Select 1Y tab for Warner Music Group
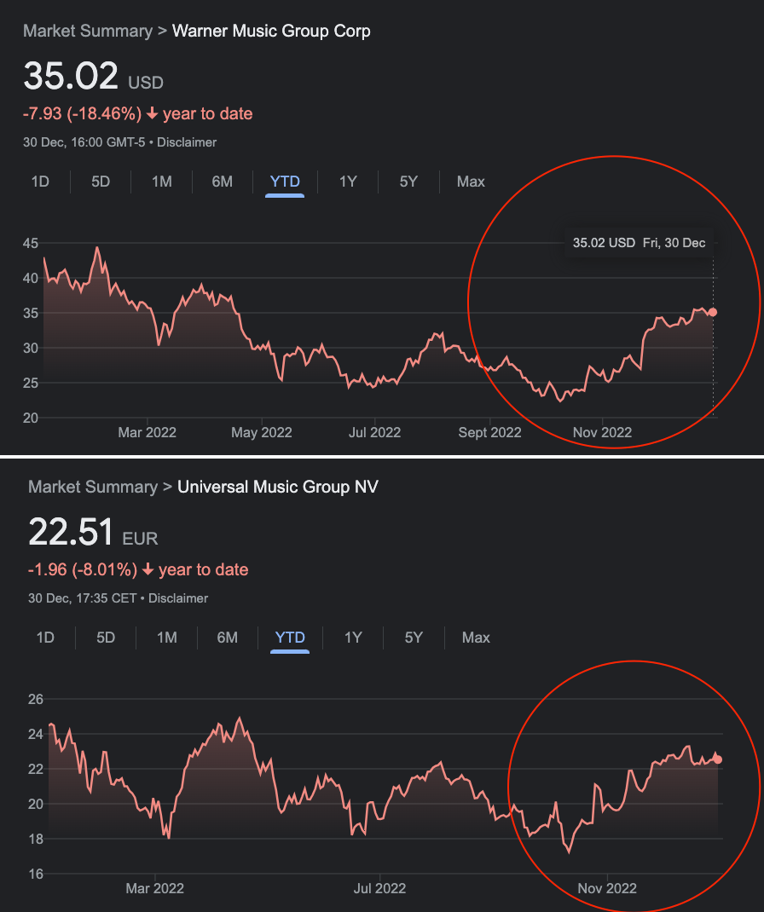Image resolution: width=764 pixels, height=912 pixels. tap(348, 182)
